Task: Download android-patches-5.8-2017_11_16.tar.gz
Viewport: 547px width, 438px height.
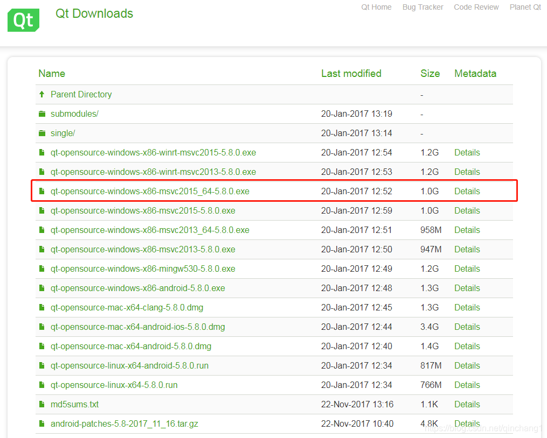Action: pyautogui.click(x=124, y=423)
